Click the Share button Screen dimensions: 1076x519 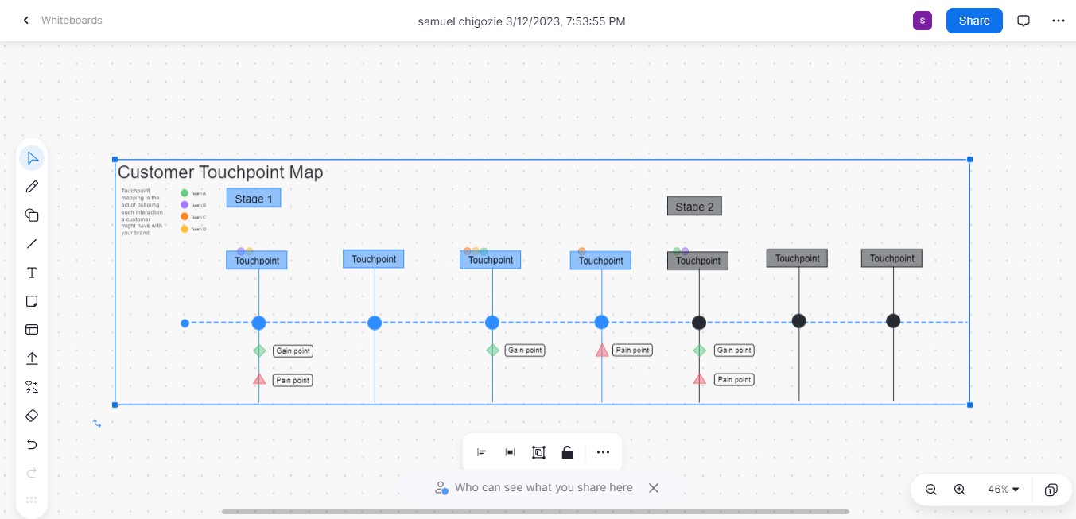973,21
